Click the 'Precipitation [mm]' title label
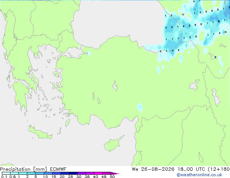230x178 pixels. coord(24,169)
